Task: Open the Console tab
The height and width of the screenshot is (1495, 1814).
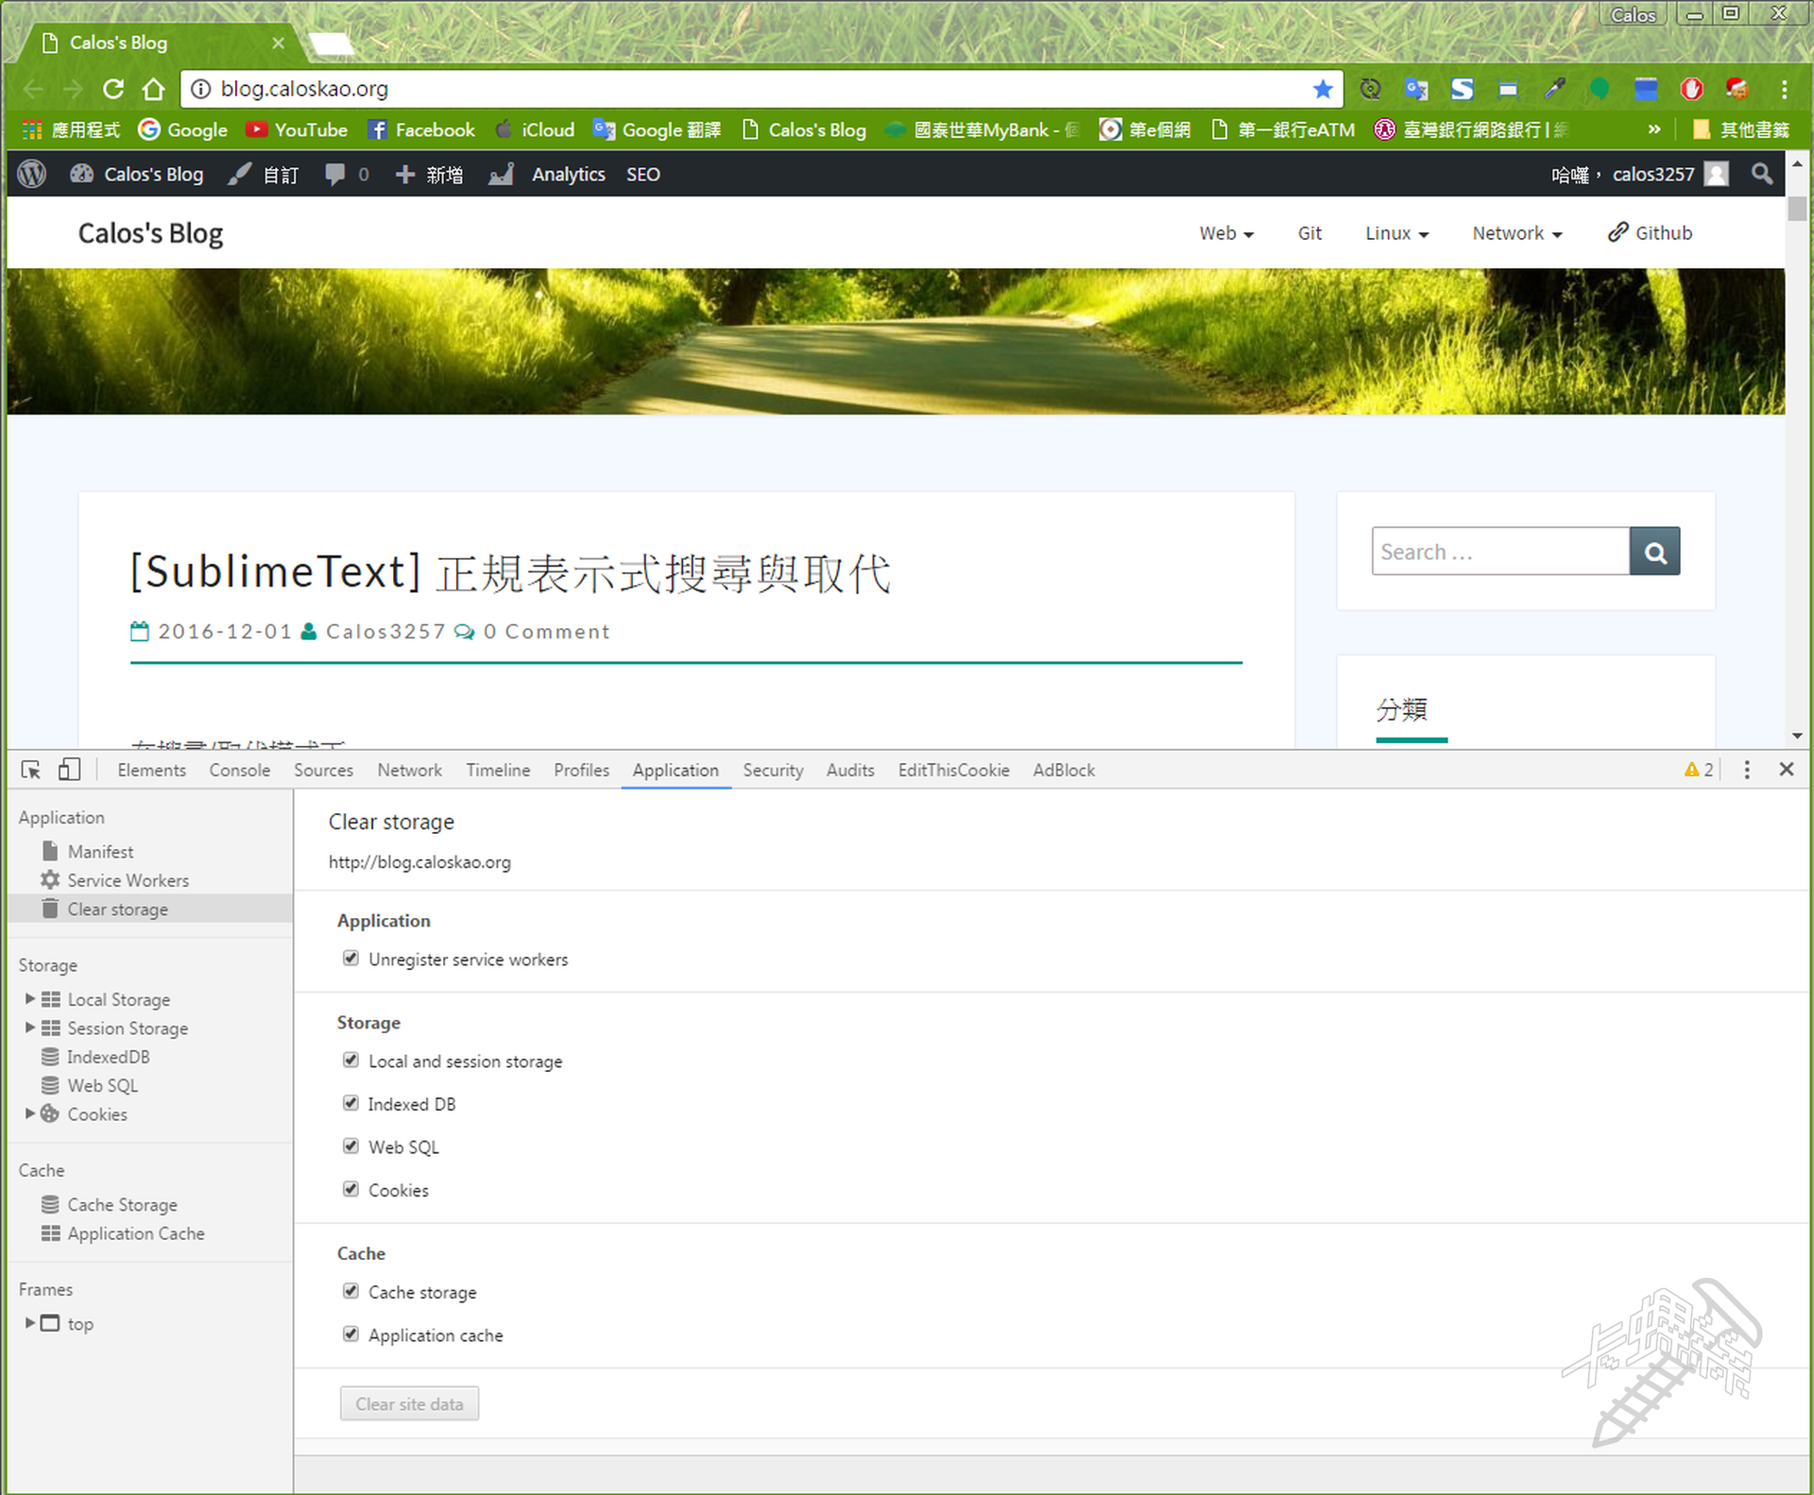Action: [x=239, y=770]
